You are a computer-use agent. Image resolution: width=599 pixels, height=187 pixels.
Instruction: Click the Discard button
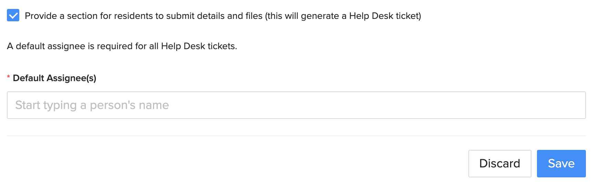pos(500,164)
